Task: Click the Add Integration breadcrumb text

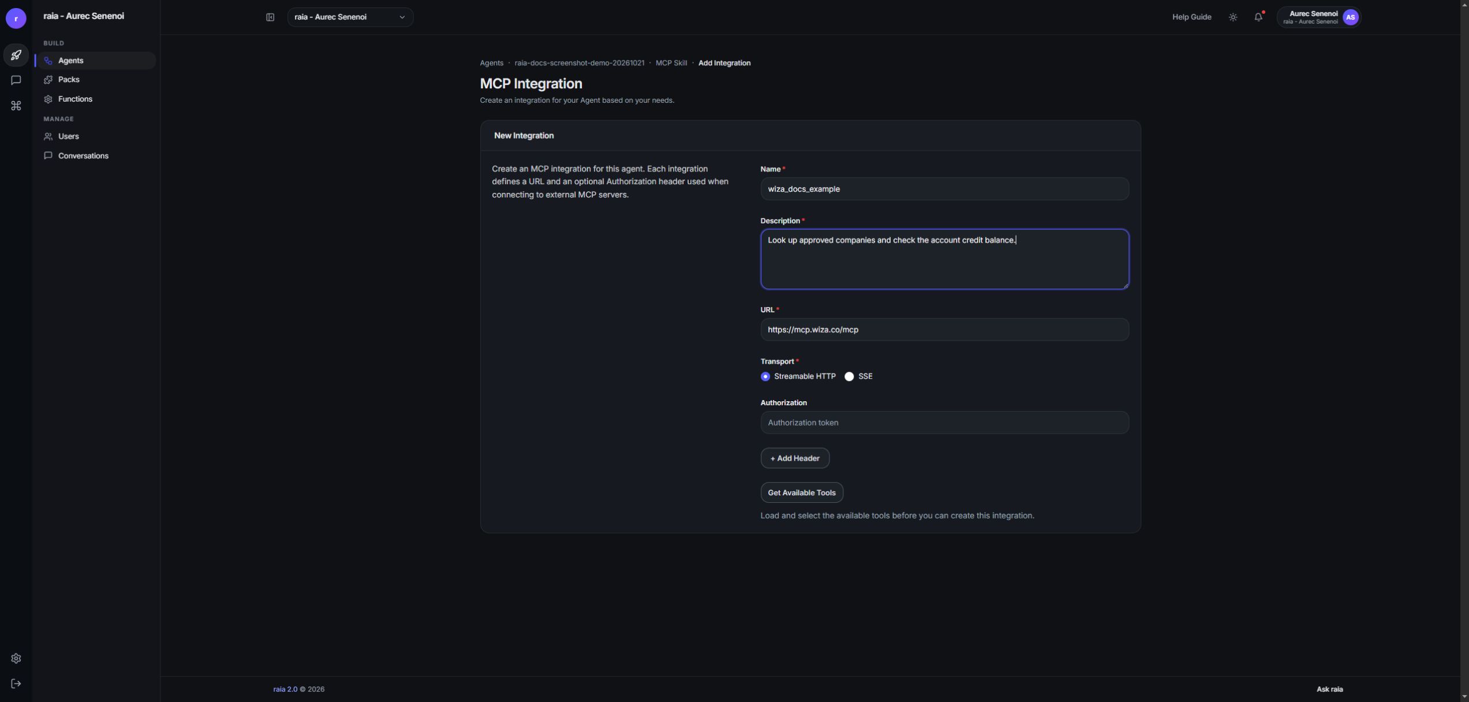Action: point(724,63)
